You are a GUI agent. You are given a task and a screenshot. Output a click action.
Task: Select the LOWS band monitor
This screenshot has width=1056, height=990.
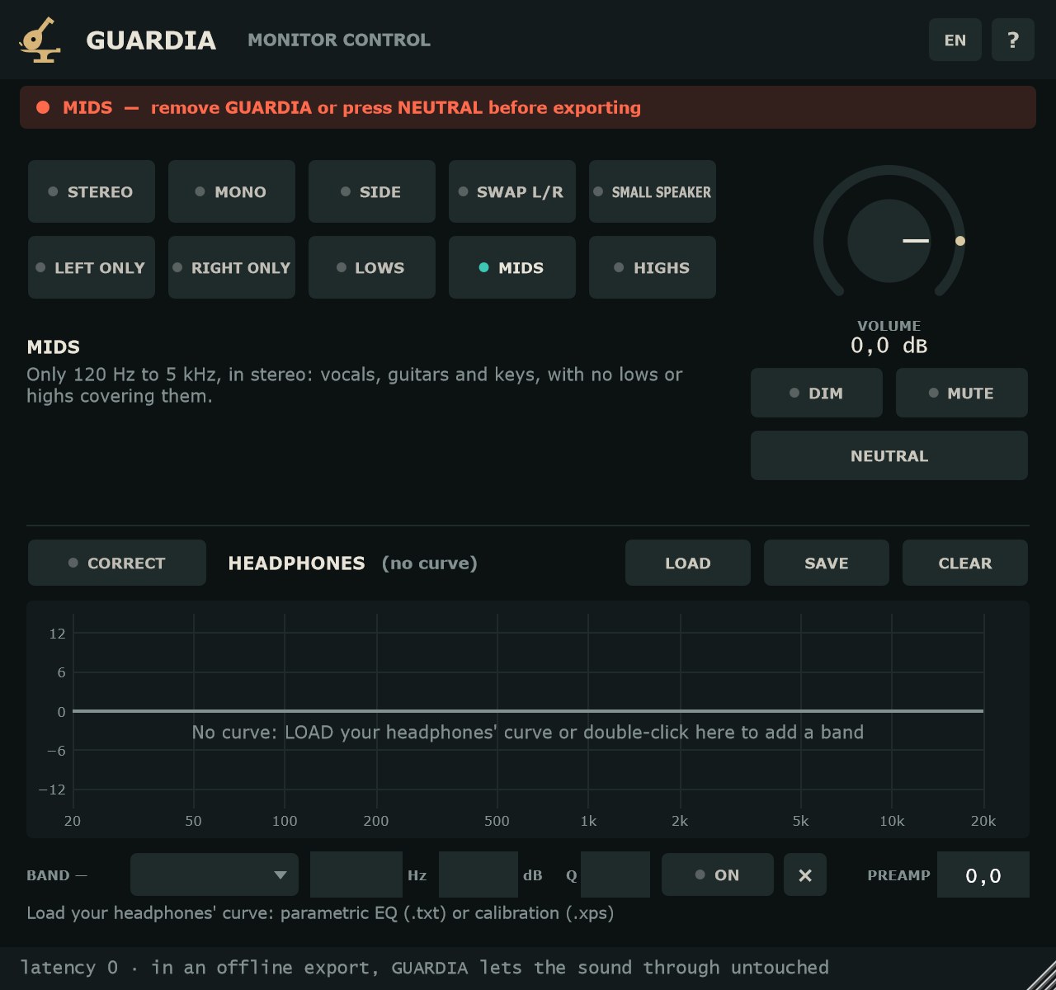point(372,267)
